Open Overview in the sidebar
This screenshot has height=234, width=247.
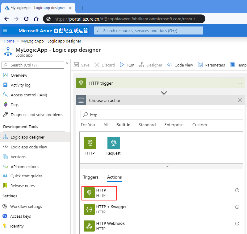click(x=19, y=75)
